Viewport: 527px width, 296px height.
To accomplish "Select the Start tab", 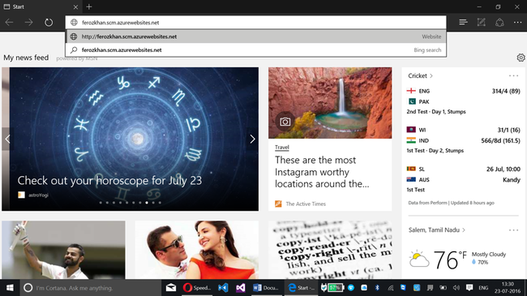I will pos(41,6).
